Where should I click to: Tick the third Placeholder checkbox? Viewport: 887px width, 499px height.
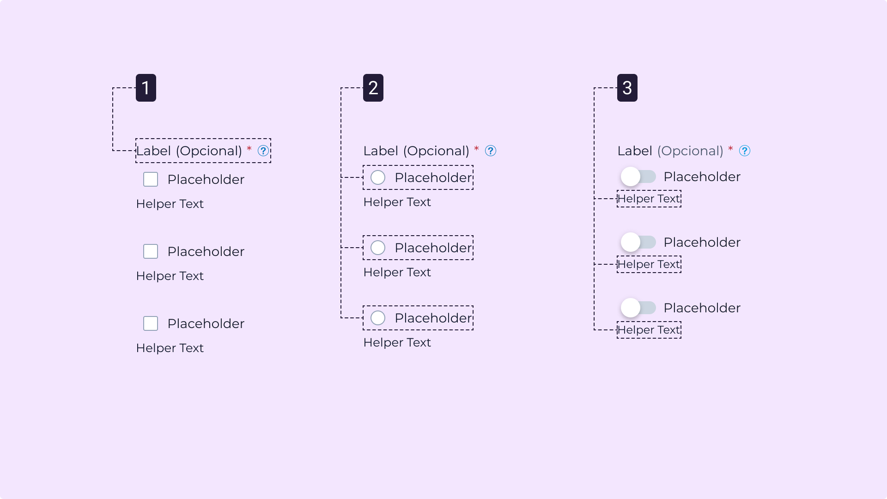151,323
